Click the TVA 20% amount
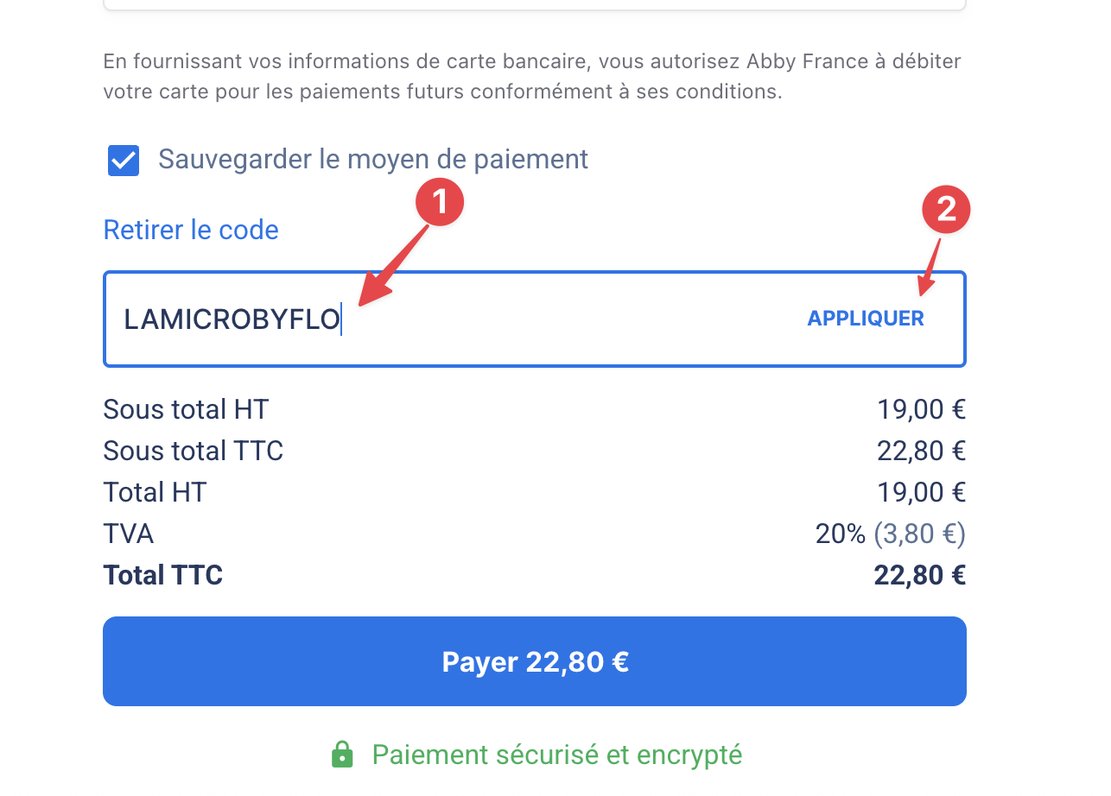Screen dimensions: 1111x796 pos(890,533)
